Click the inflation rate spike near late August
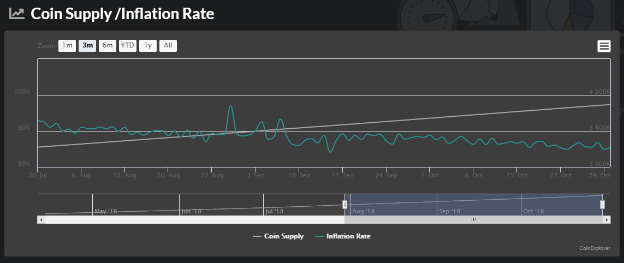The height and width of the screenshot is (263, 624). coord(230,106)
